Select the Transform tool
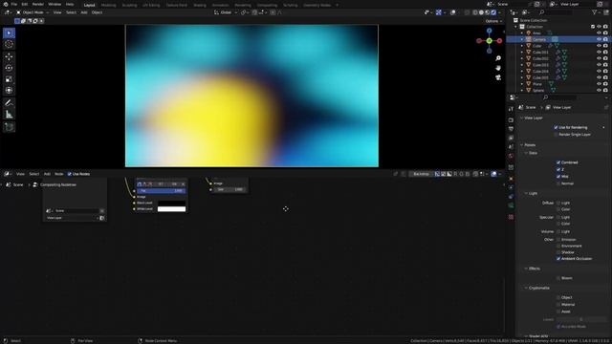Viewport: 612px width, 344px height. pyautogui.click(x=9, y=91)
